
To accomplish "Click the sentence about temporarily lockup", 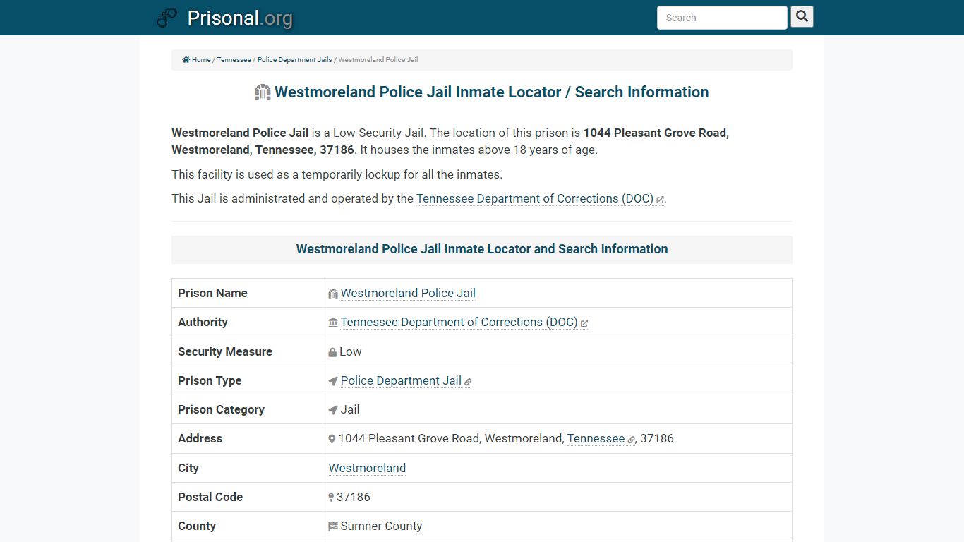I will coord(337,174).
